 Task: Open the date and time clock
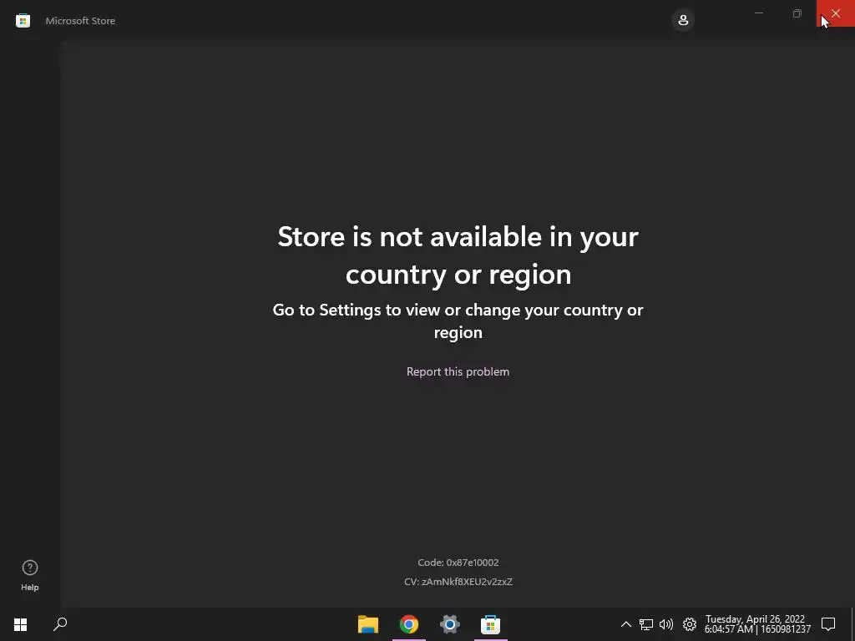757,624
